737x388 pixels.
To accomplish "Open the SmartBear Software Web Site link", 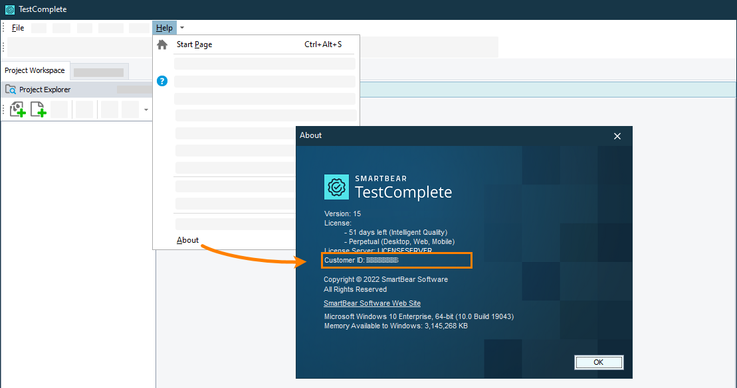I will pos(371,303).
